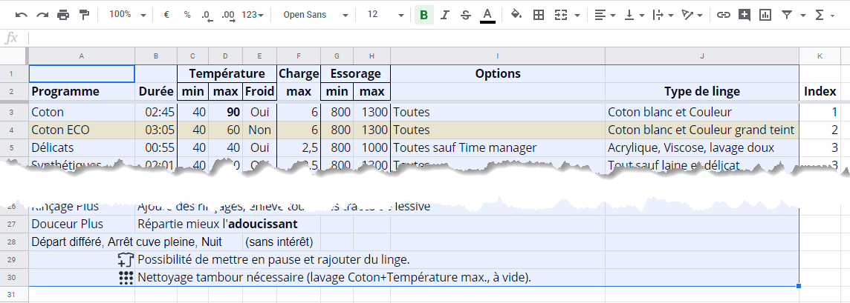Click the "Options" header cell
The height and width of the screenshot is (303, 850).
coord(498,73)
